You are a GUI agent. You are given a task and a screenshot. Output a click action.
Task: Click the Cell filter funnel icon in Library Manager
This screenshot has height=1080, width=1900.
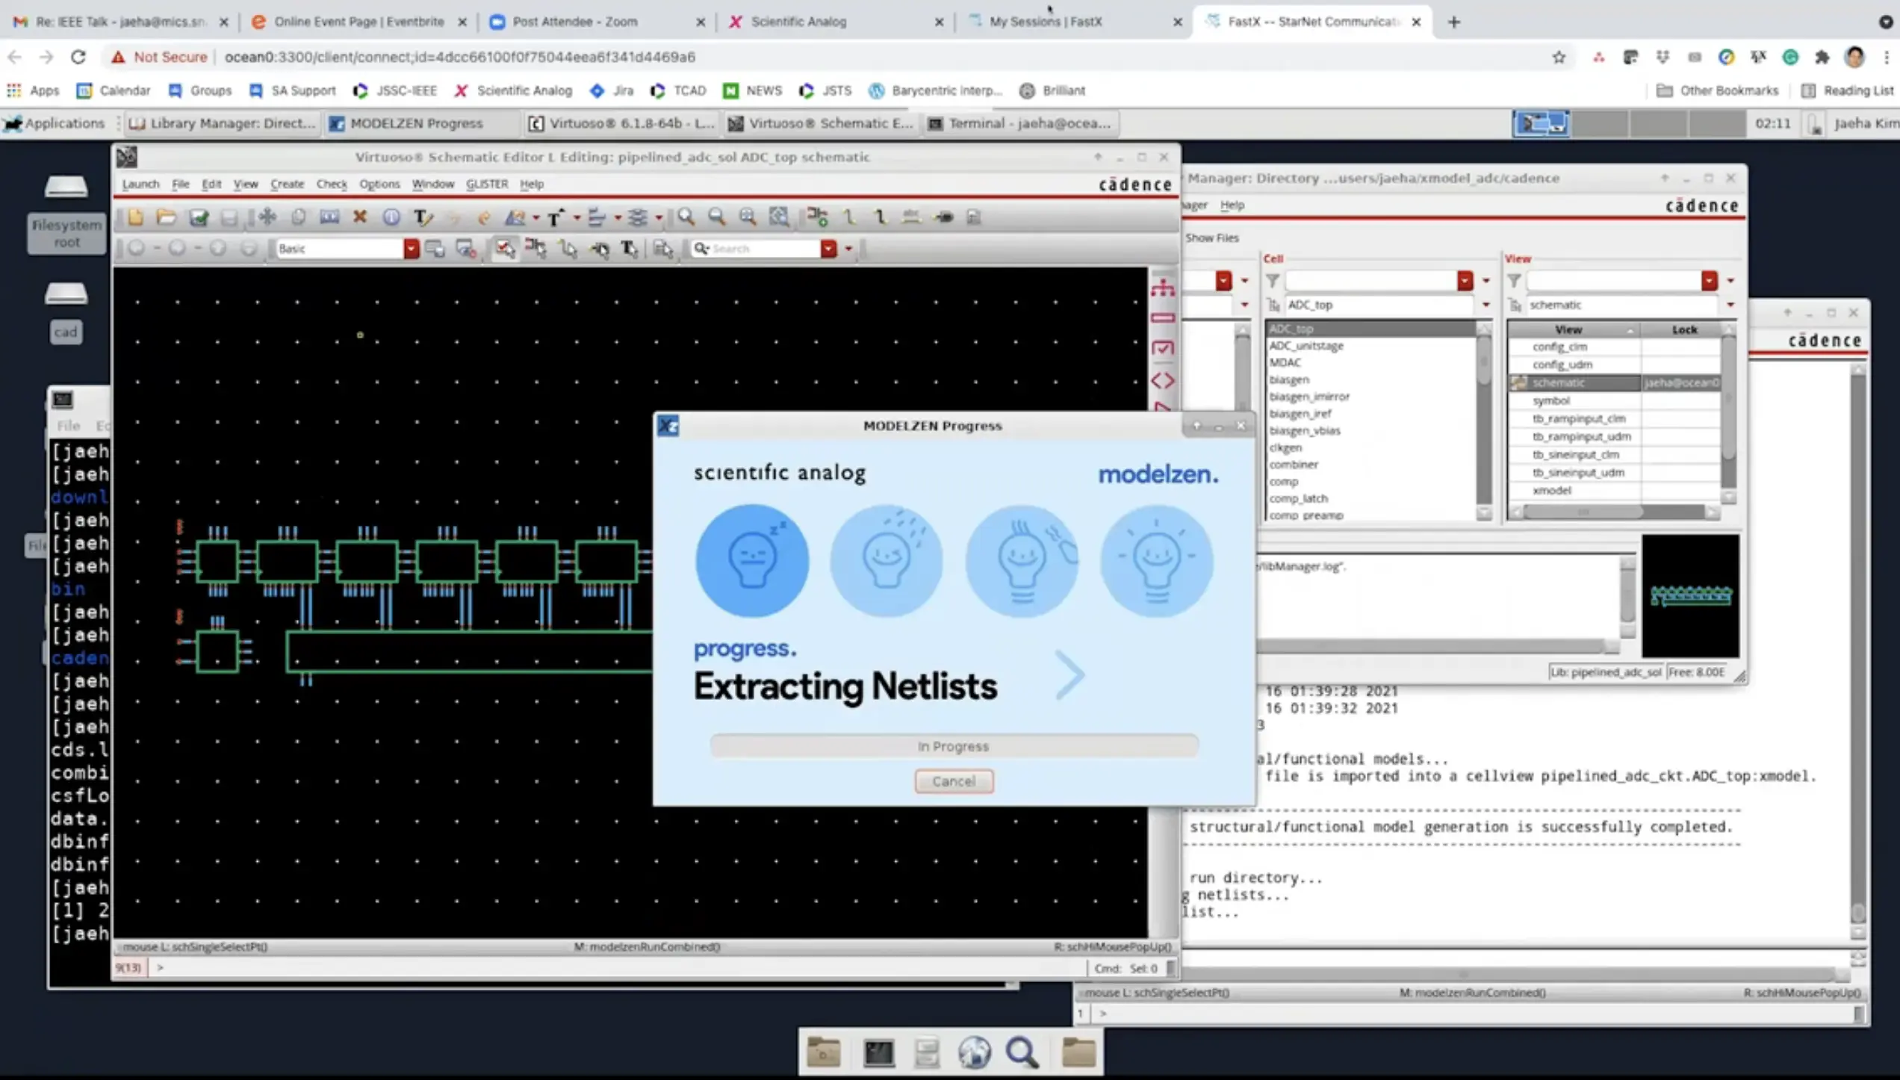(1273, 281)
